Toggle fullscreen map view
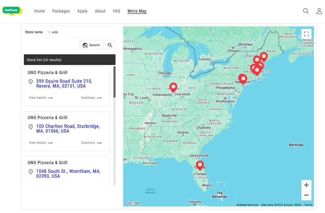Viewport: 325px width, 213px height. [x=306, y=34]
